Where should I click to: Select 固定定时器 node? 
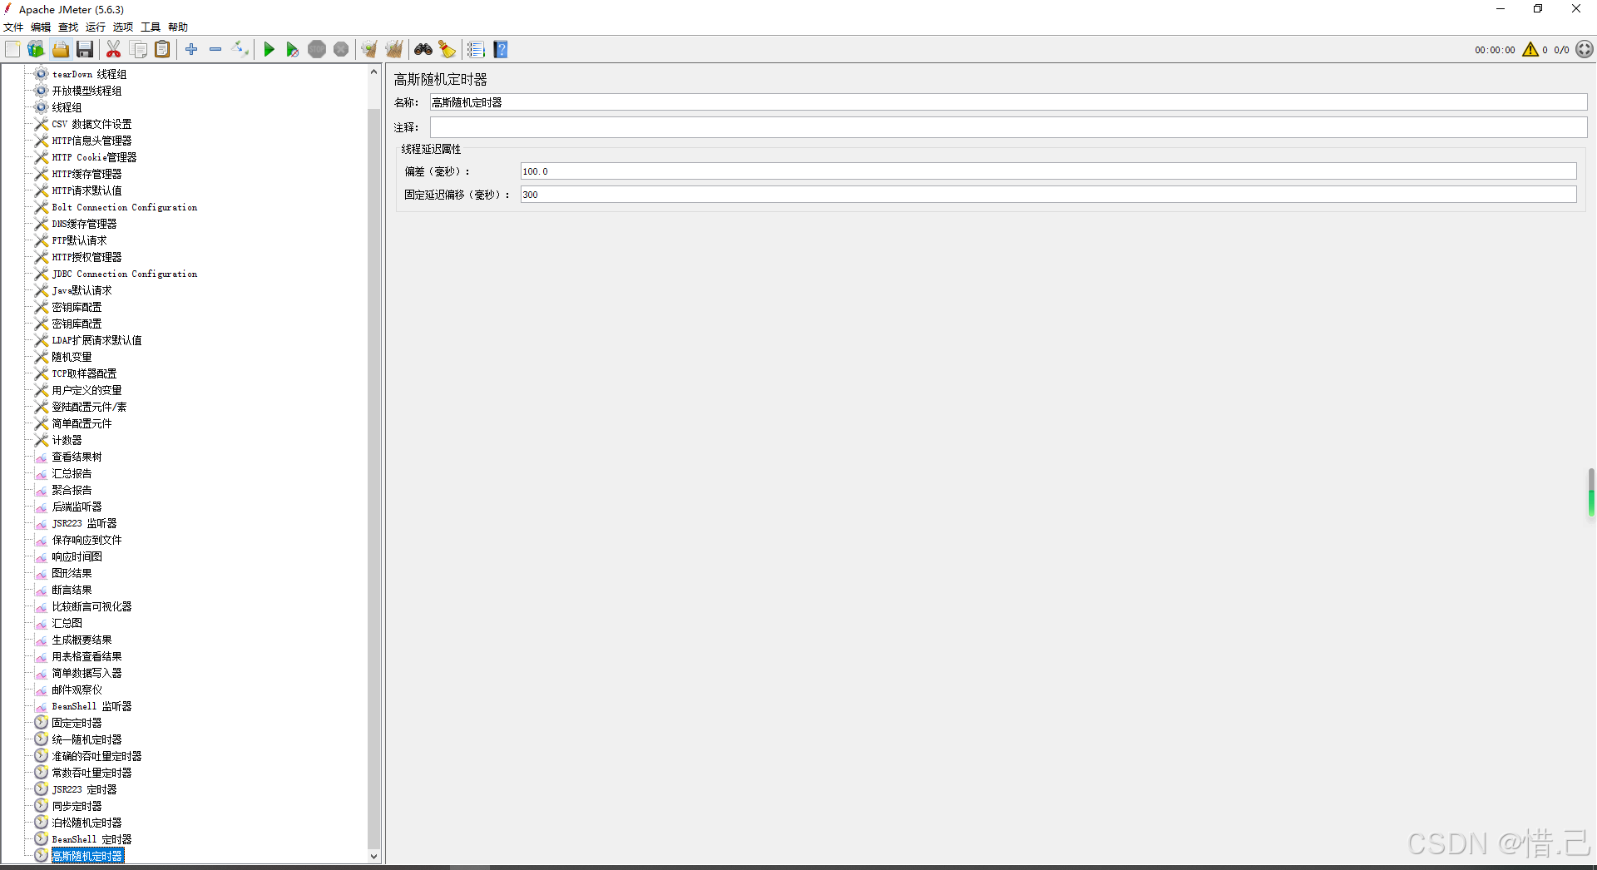click(x=77, y=723)
